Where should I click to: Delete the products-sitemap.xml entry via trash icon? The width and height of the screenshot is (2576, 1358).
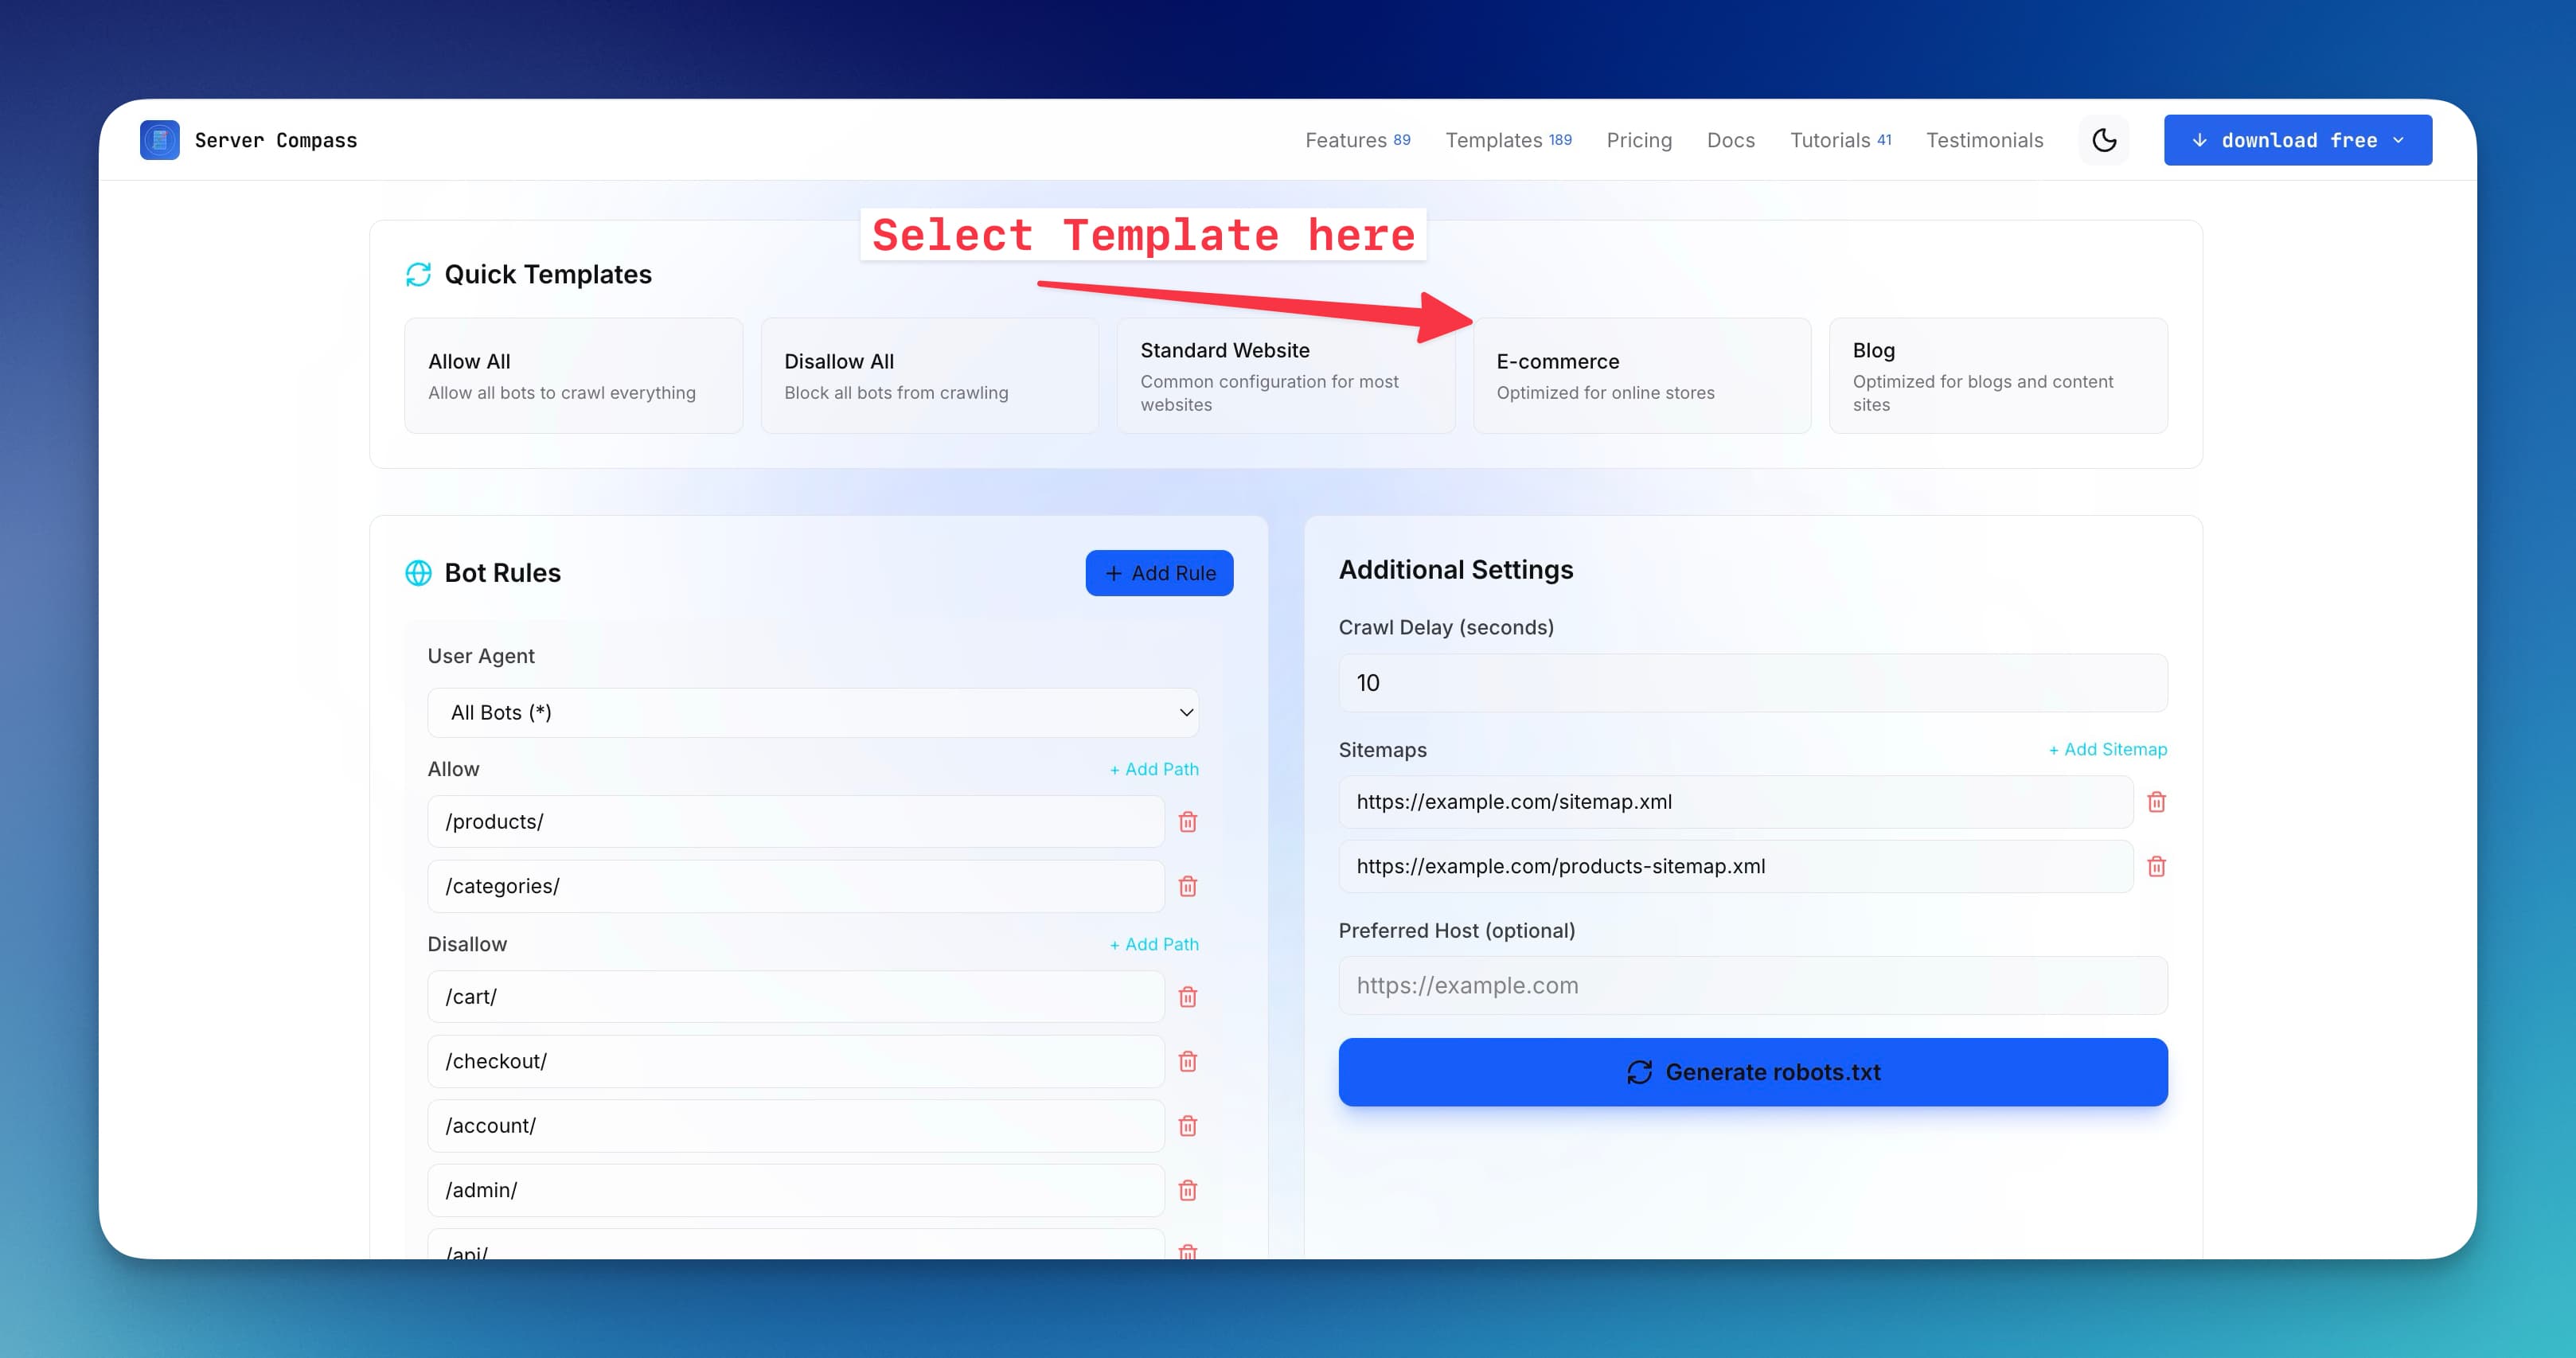(x=2157, y=866)
